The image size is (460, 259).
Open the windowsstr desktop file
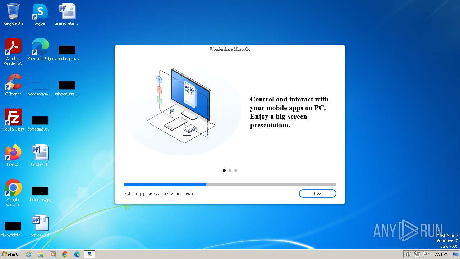pyautogui.click(x=67, y=88)
